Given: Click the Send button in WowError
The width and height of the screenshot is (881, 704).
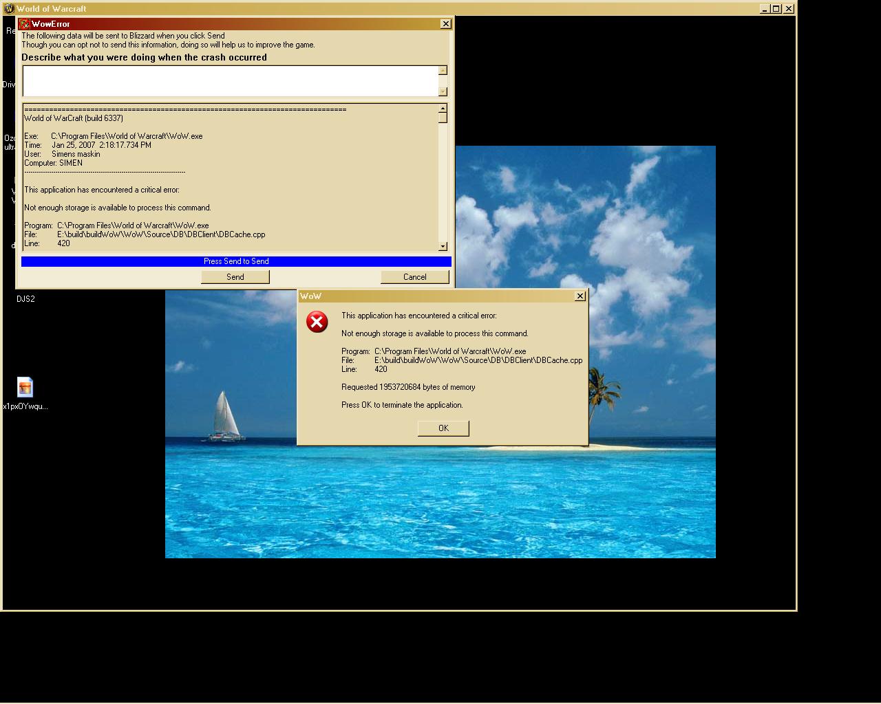Looking at the screenshot, I should click(x=235, y=277).
